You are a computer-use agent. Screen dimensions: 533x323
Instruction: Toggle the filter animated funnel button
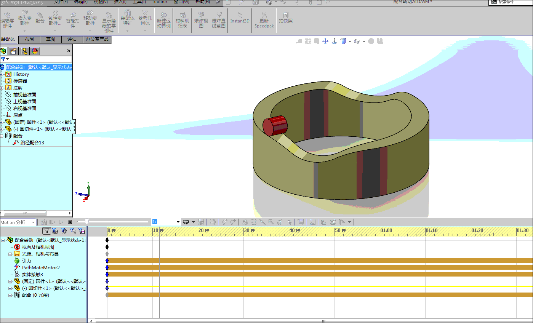click(x=55, y=230)
